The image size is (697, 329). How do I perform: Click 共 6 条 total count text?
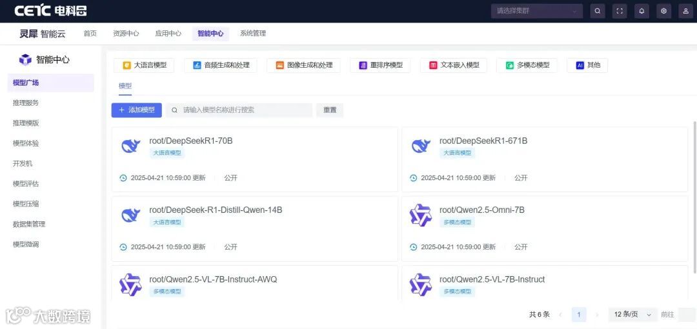click(x=539, y=314)
